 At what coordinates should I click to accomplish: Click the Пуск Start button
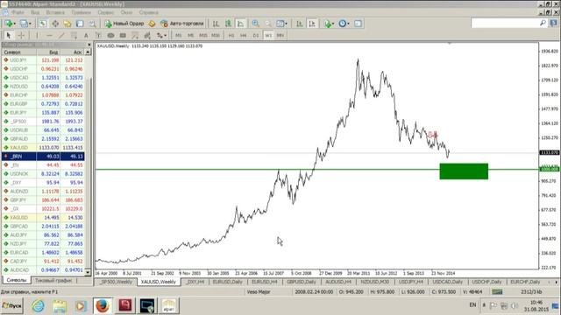11,306
